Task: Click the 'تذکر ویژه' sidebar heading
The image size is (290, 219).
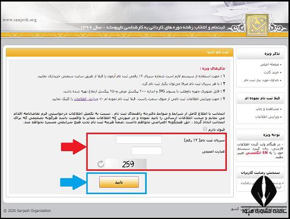Action: click(272, 54)
